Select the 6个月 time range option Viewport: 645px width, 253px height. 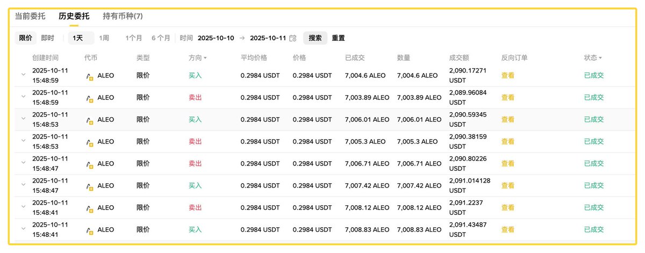tap(161, 38)
